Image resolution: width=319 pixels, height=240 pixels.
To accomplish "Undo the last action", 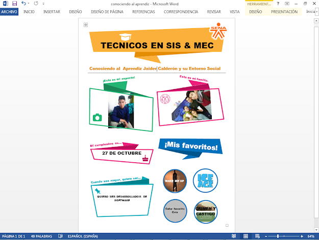I will (x=23, y=3).
